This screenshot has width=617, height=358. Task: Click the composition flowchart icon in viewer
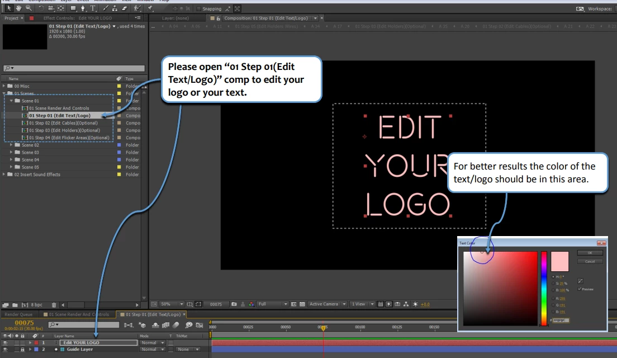click(406, 304)
